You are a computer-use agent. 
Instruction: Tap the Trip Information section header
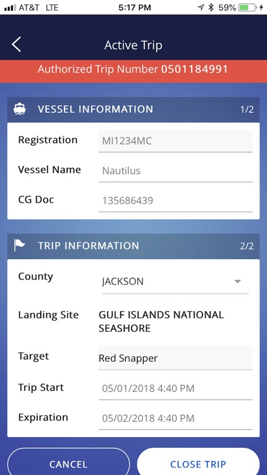(x=133, y=246)
